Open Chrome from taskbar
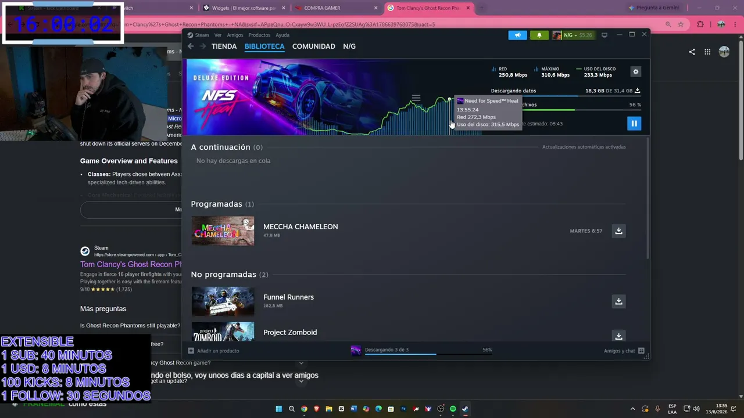Image resolution: width=744 pixels, height=418 pixels. [x=304, y=409]
